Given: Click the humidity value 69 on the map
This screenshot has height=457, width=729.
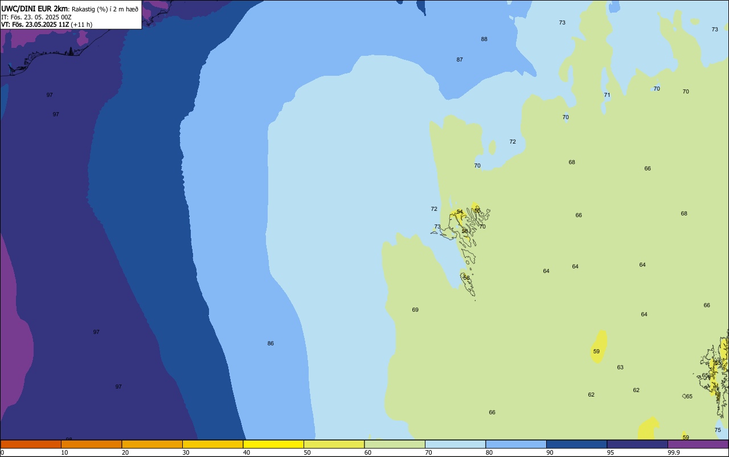Looking at the screenshot, I should (415, 310).
